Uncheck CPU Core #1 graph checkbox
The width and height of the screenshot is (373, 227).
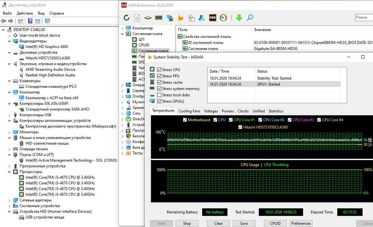click(x=231, y=120)
